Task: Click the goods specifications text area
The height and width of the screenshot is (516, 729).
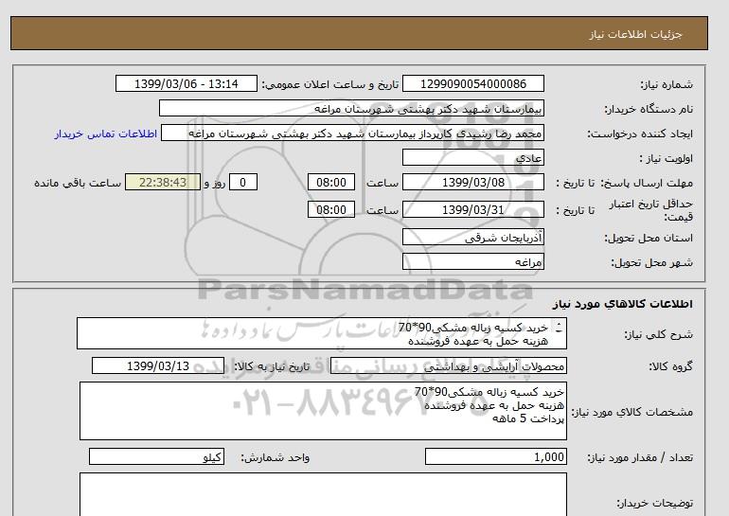Action: point(323,411)
